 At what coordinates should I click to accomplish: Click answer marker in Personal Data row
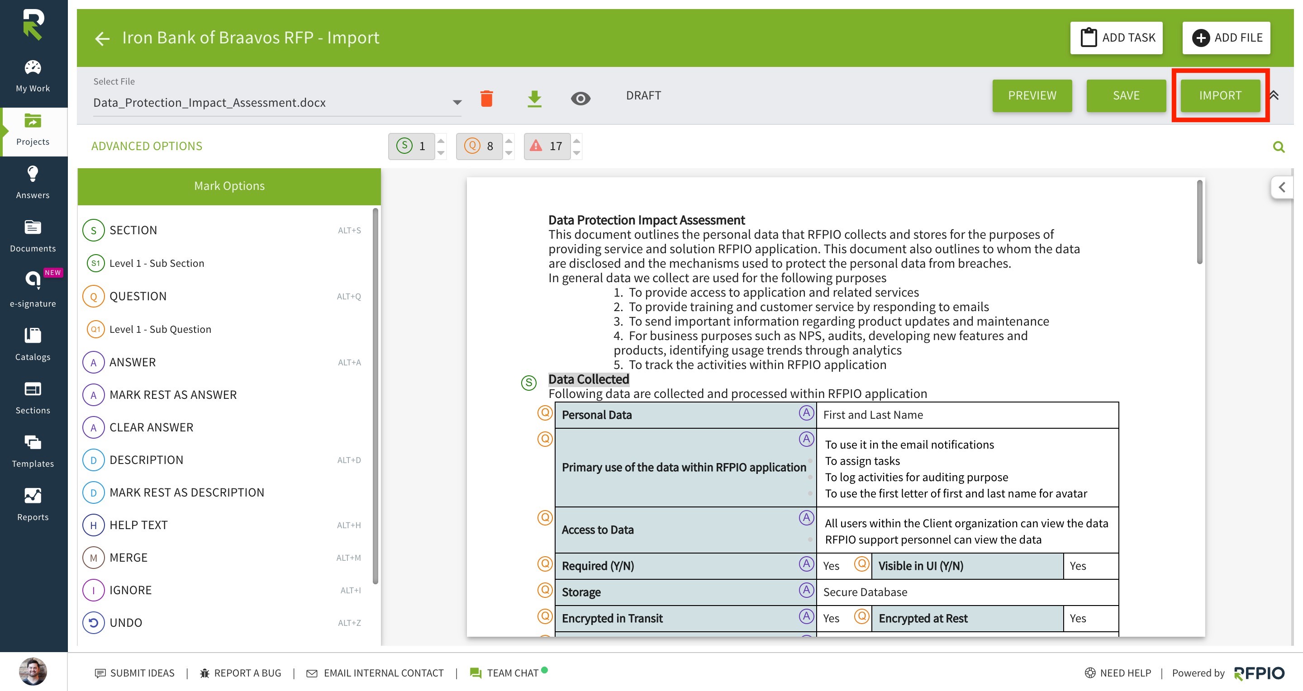[806, 413]
